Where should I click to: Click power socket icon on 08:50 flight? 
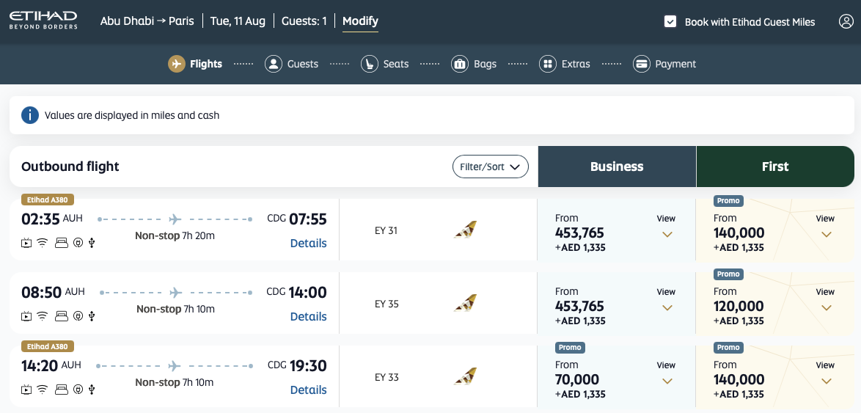(x=78, y=315)
